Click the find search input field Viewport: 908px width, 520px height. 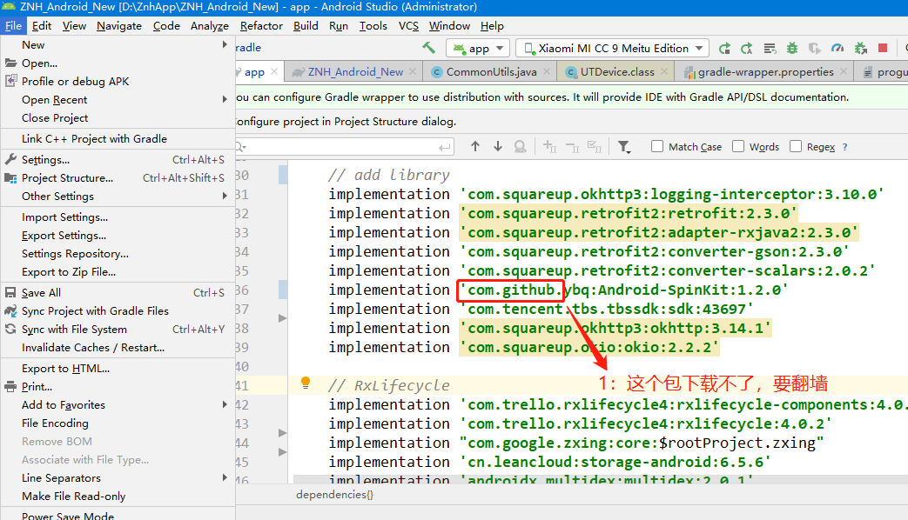(x=343, y=147)
